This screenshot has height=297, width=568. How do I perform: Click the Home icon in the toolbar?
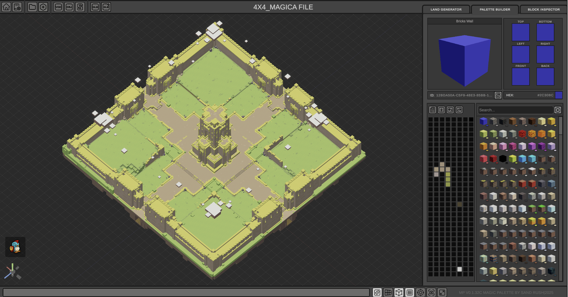coord(6,7)
